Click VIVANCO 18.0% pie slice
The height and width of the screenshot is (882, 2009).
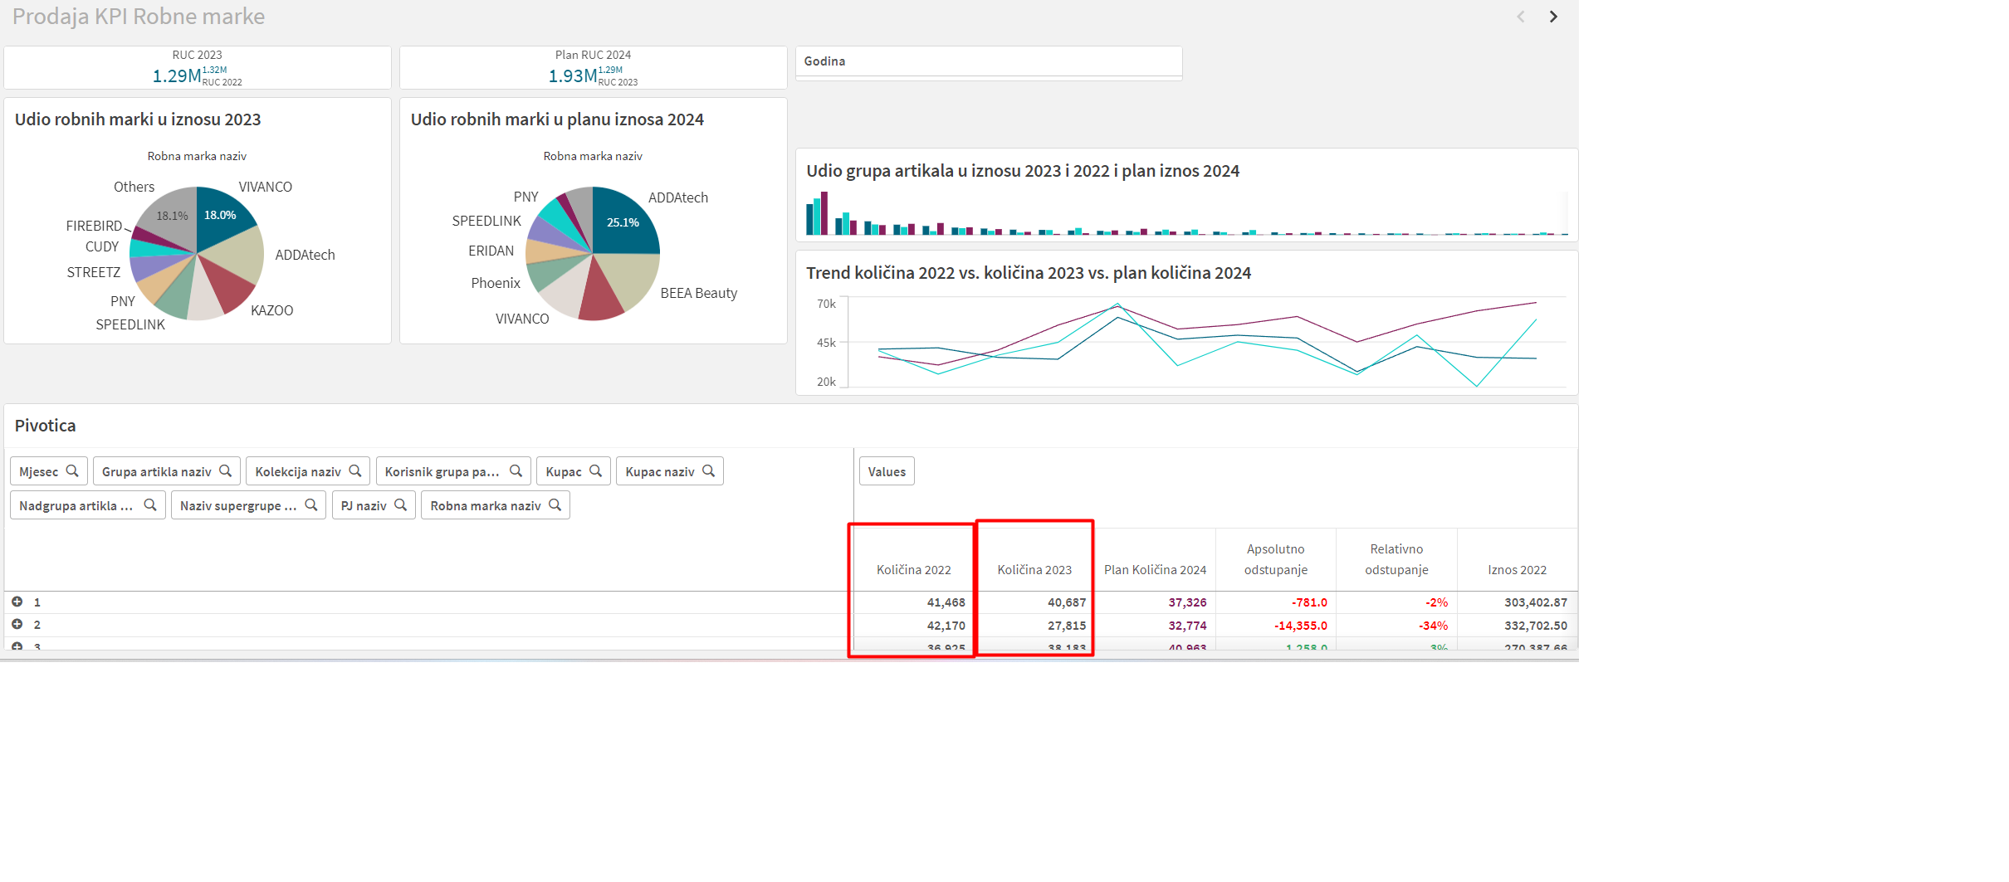click(x=222, y=217)
